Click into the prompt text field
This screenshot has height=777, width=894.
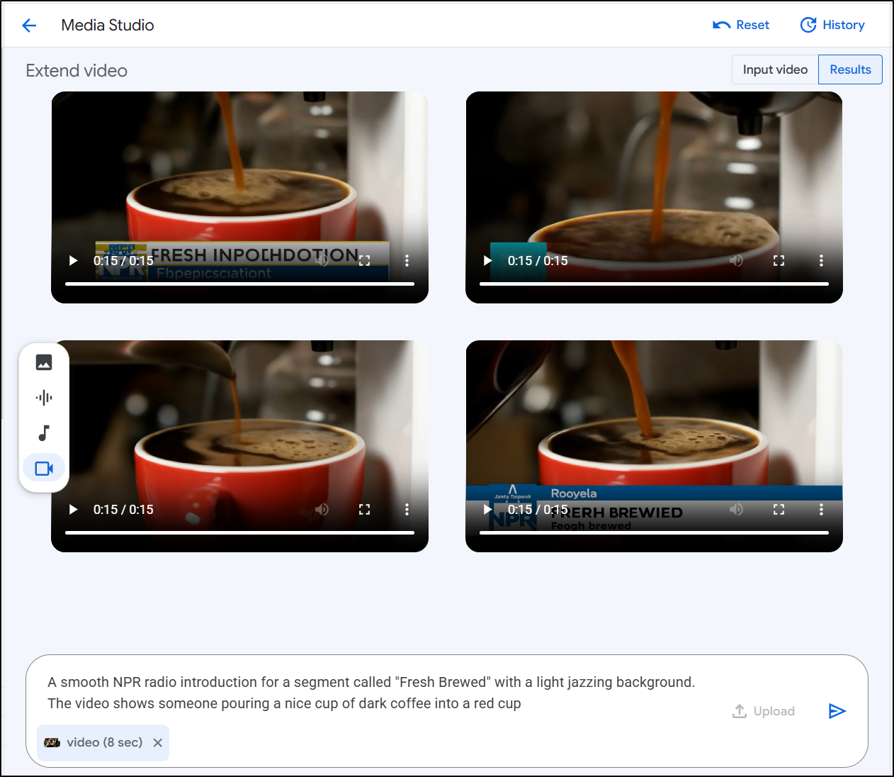click(372, 693)
